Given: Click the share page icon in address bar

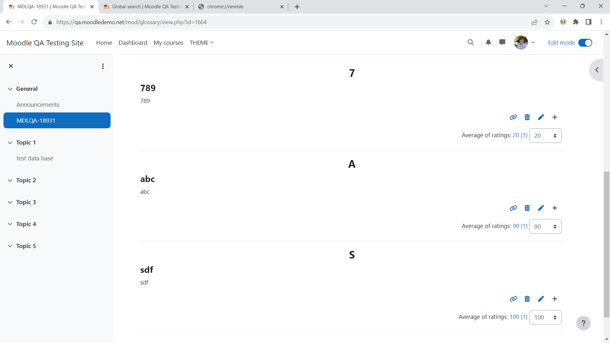Looking at the screenshot, I should (x=534, y=22).
